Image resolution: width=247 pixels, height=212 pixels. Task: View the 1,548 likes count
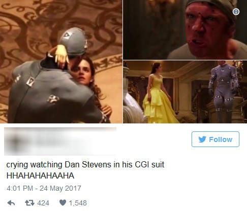[x=78, y=203]
